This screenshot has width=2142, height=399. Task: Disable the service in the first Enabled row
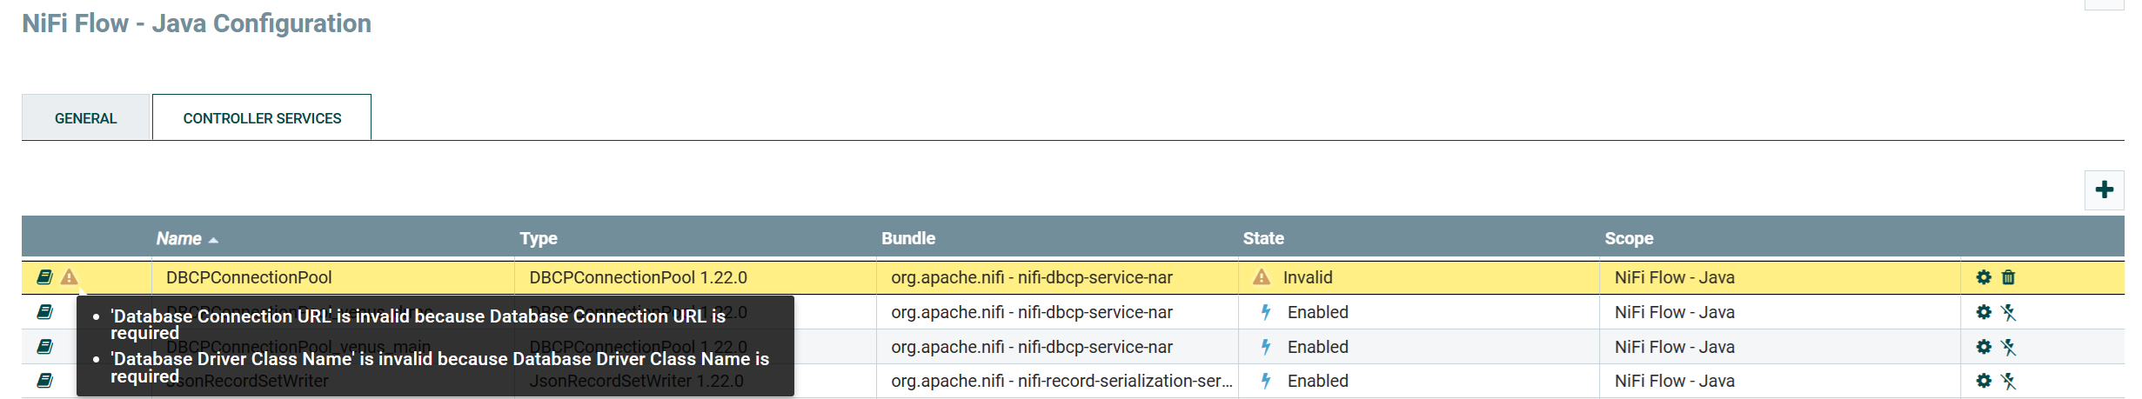2008,312
